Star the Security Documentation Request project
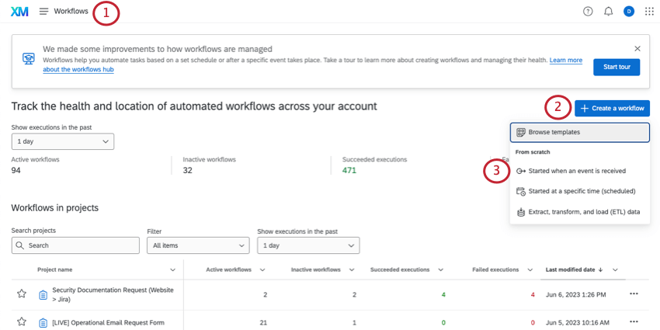The image size is (660, 330). 22,294
